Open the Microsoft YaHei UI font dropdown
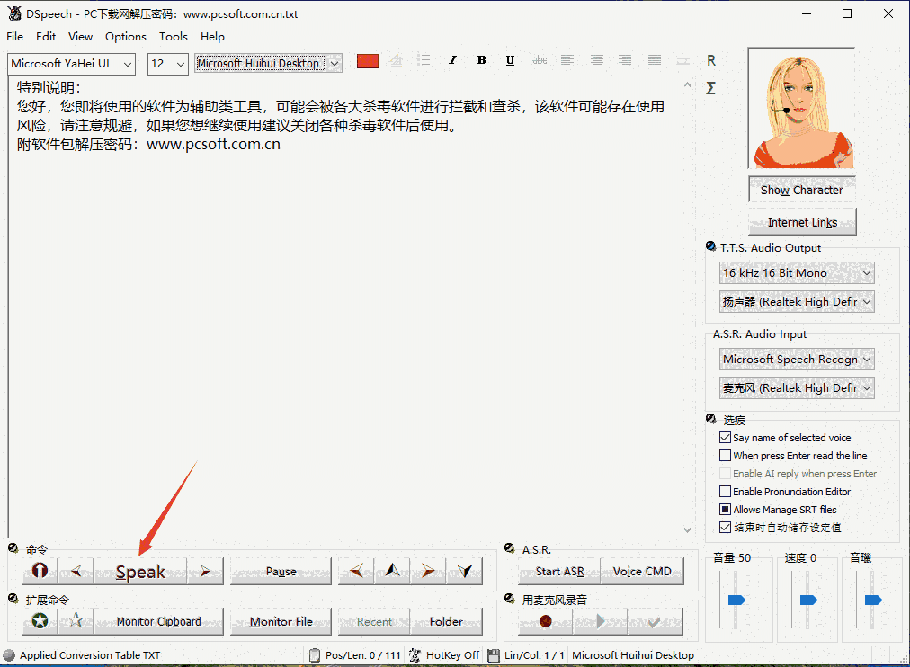The height and width of the screenshot is (667, 910). click(x=128, y=64)
